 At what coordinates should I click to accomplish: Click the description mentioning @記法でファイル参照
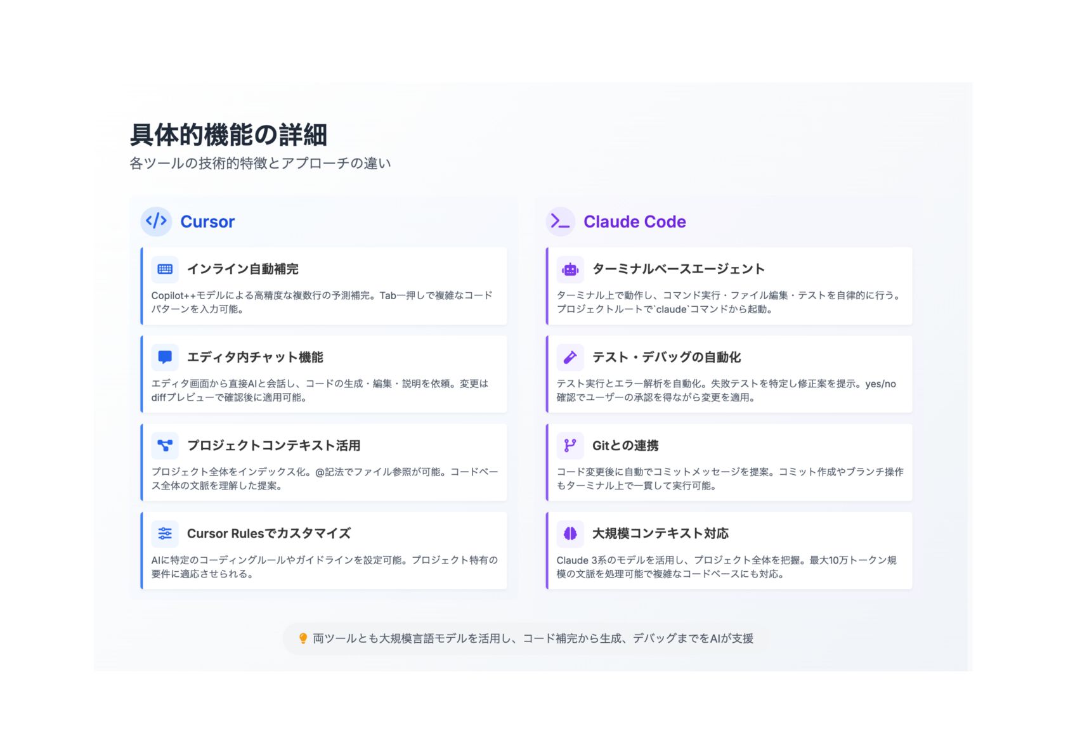(325, 478)
